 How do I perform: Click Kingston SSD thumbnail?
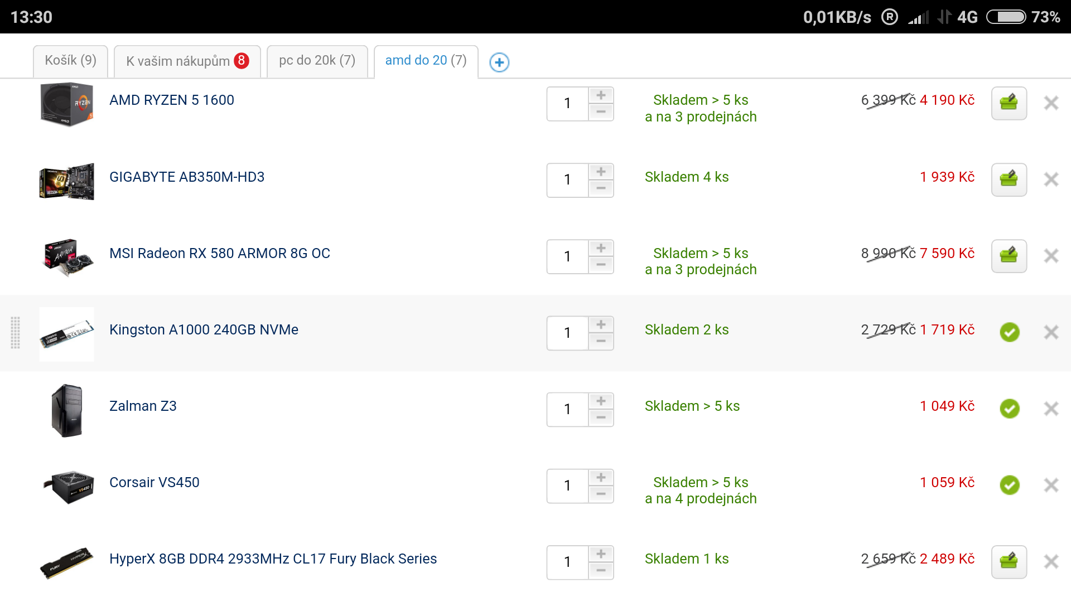pyautogui.click(x=67, y=334)
